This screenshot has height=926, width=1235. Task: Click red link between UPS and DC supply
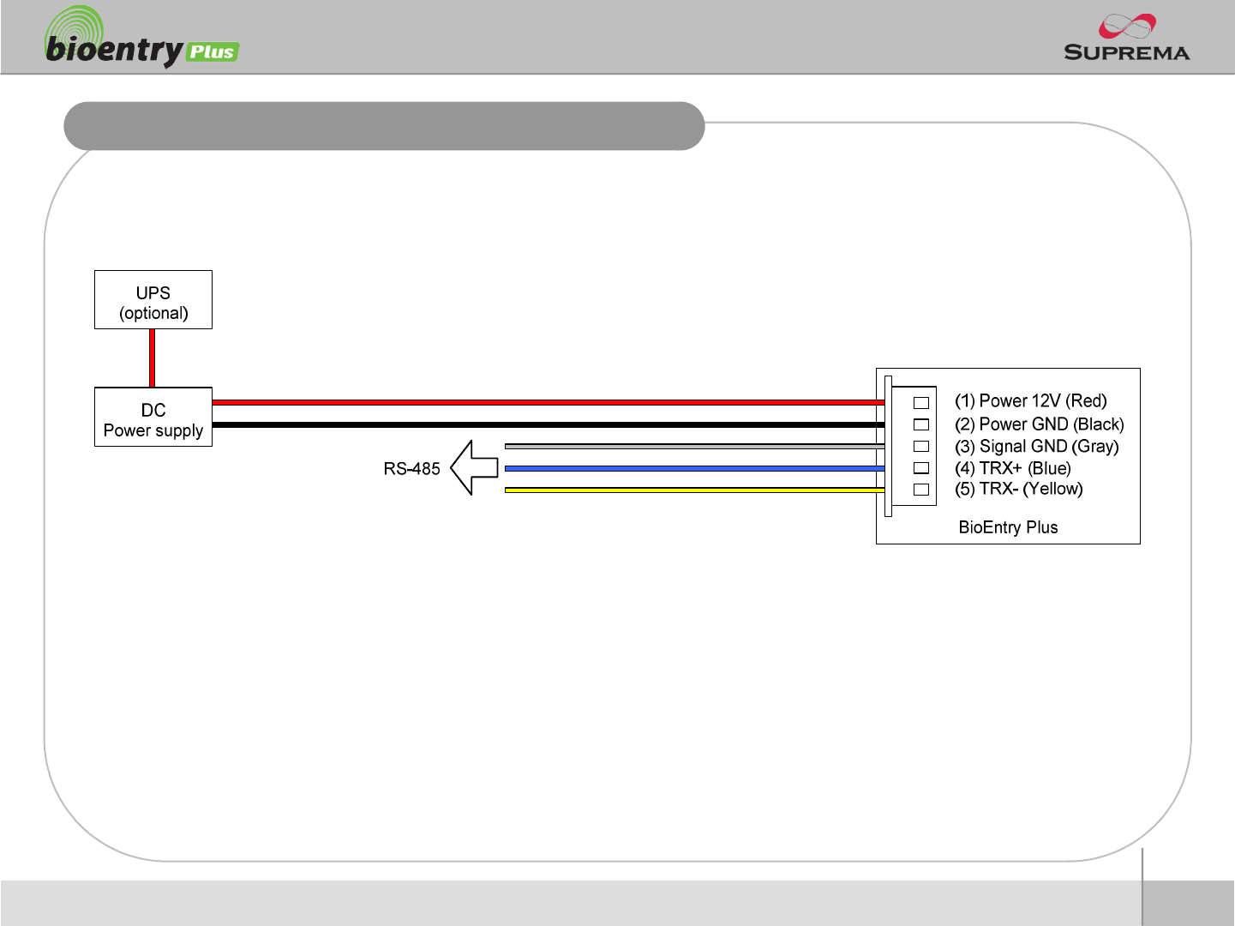[153, 358]
